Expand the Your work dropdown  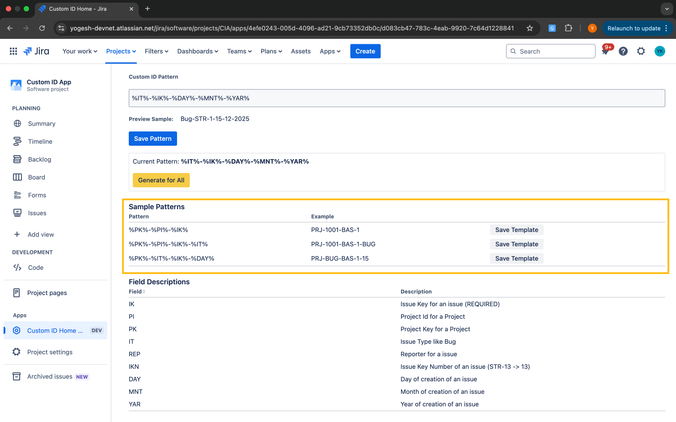pyautogui.click(x=80, y=51)
